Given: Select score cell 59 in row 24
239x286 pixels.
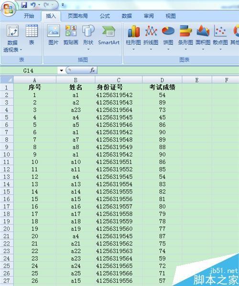Looking at the screenshot, I should tap(162, 258).
